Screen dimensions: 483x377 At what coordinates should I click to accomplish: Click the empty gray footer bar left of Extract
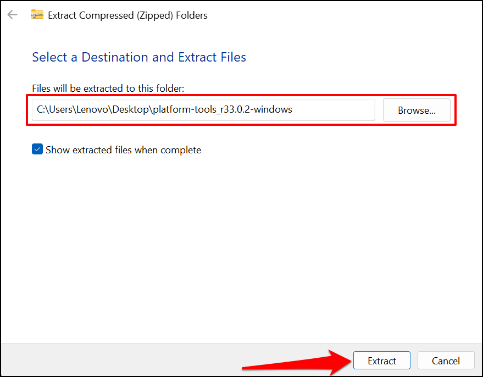point(121,361)
